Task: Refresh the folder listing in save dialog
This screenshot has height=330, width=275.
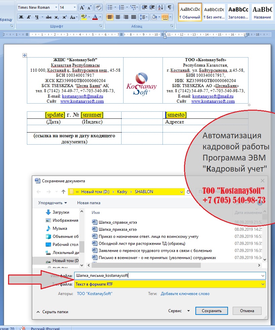Action: point(188,191)
